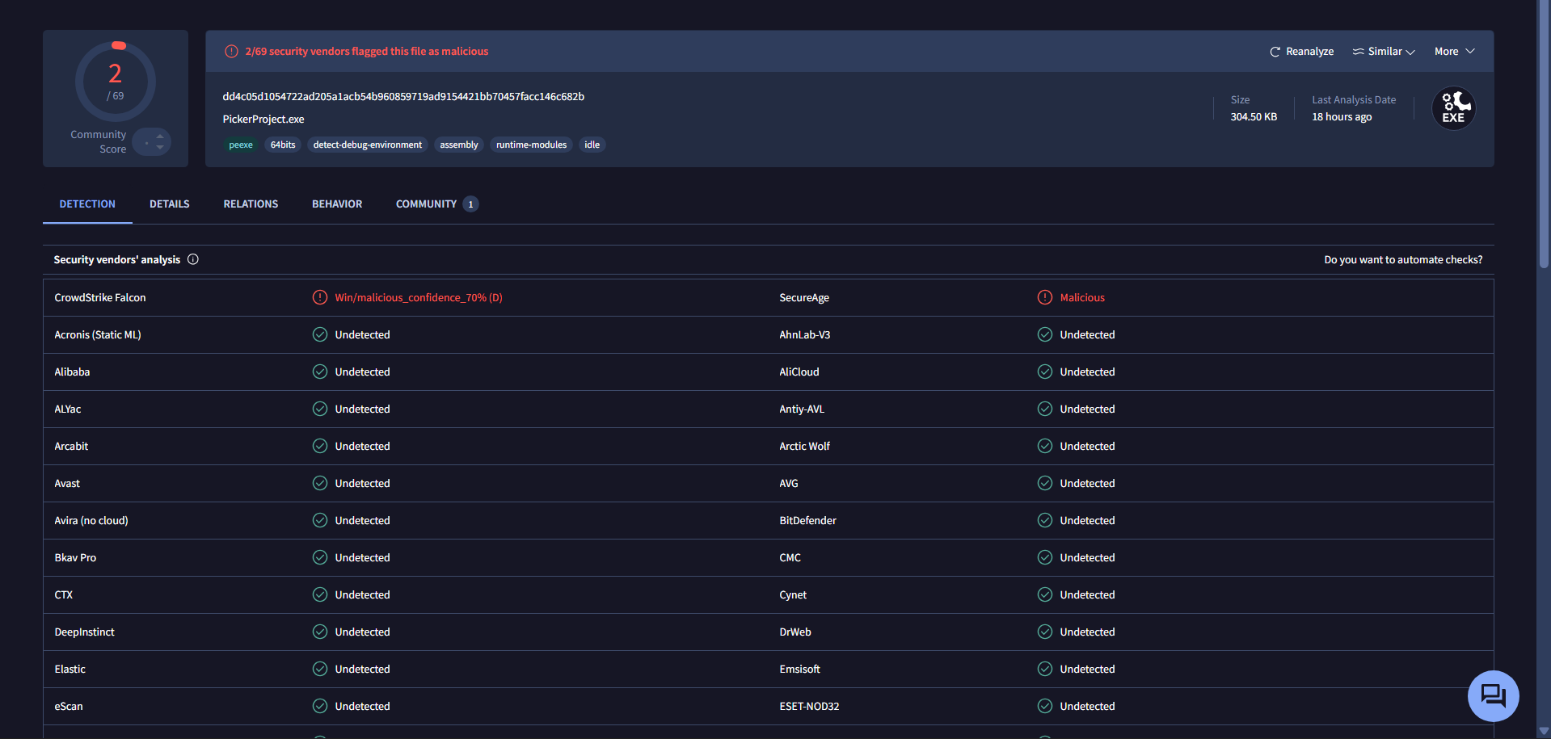Click the undetected checkmark for Elastic
Image resolution: width=1551 pixels, height=739 pixels.
click(320, 669)
